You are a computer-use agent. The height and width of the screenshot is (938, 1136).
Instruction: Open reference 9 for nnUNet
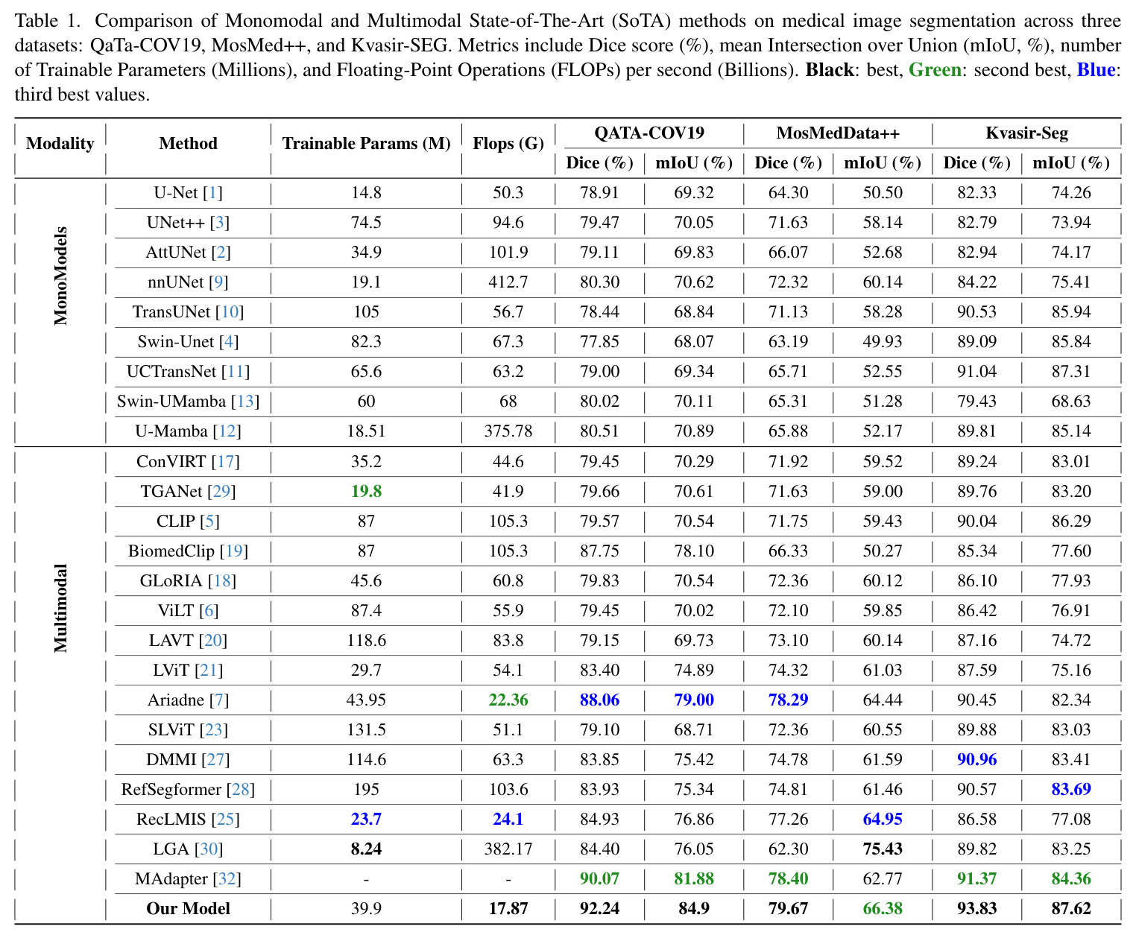[218, 282]
